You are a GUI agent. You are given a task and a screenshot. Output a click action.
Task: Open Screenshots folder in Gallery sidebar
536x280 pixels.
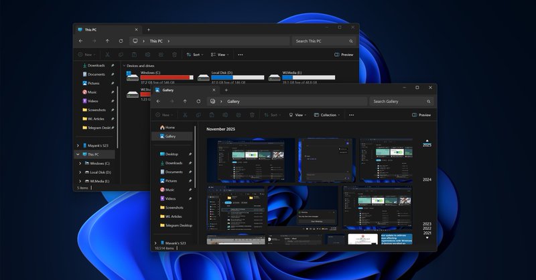point(172,207)
